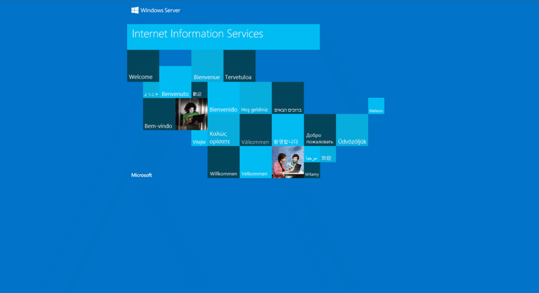Click the Windows logo icon
This screenshot has width=539, height=293.
click(135, 11)
